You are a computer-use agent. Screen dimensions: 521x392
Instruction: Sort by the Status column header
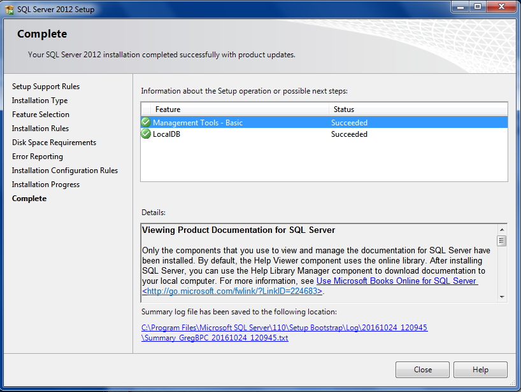tap(418, 109)
